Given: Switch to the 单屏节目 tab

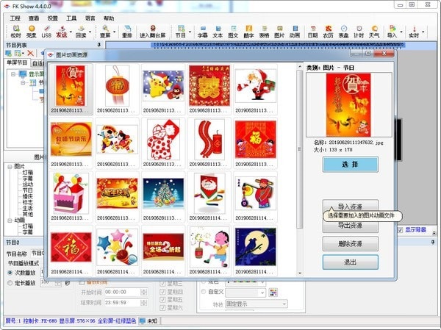Looking at the screenshot, I should tap(17, 62).
